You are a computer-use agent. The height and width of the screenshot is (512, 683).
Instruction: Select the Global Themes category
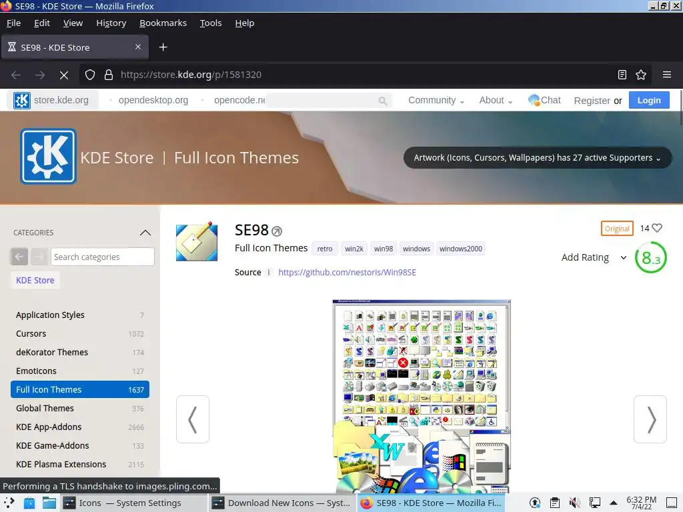point(80,409)
